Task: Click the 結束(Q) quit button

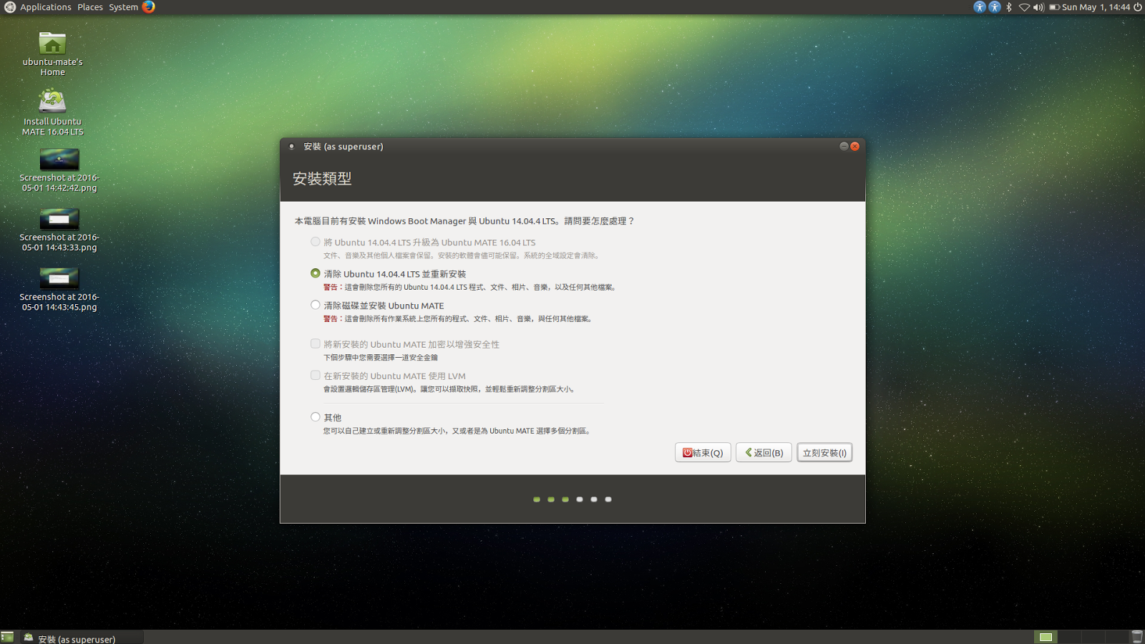Action: (703, 452)
